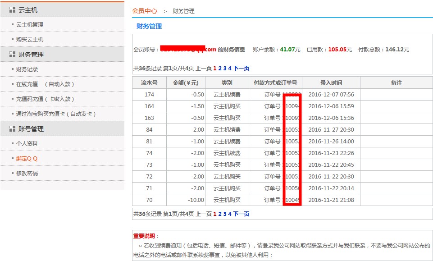Viewport: 433px width, 261px height.
Task: Go to page 2 above the table
Action: tap(220, 69)
